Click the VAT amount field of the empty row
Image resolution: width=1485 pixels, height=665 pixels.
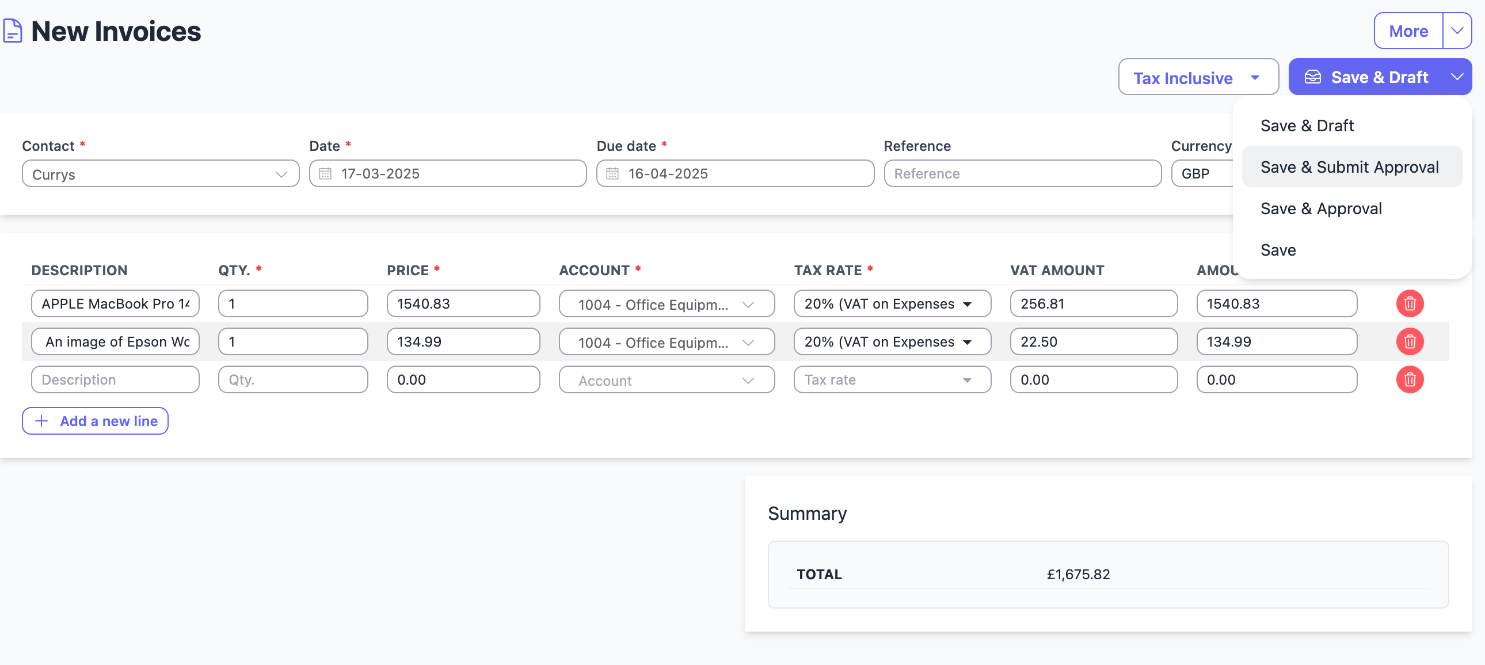[1094, 380]
